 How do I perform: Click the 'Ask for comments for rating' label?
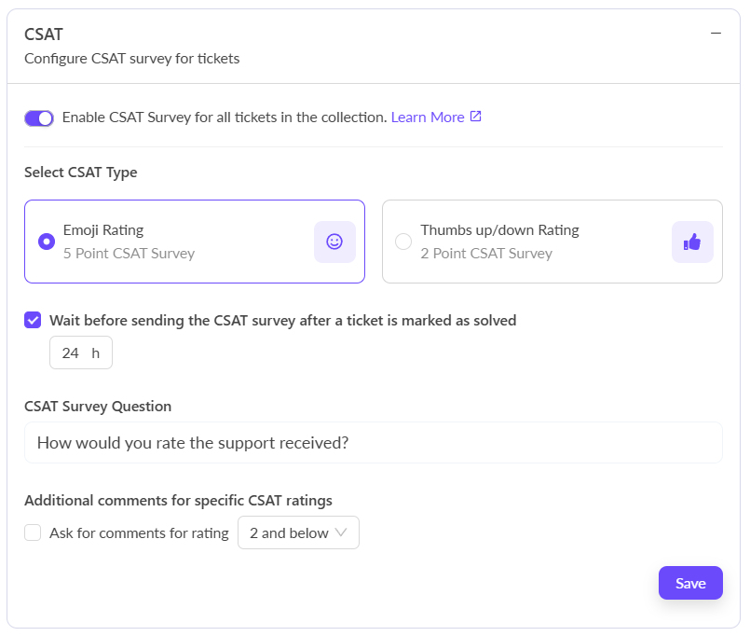point(139,533)
